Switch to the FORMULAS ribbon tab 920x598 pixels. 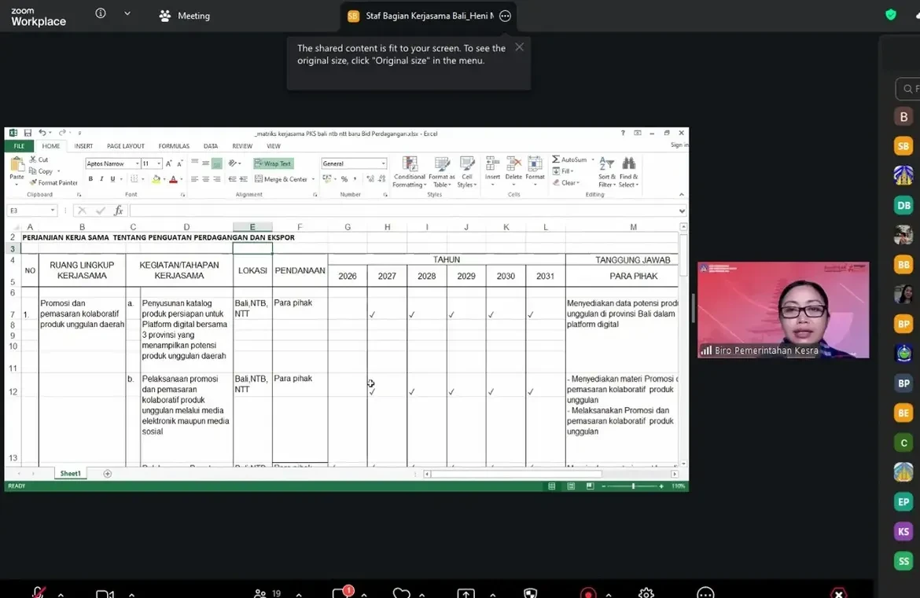click(x=174, y=146)
